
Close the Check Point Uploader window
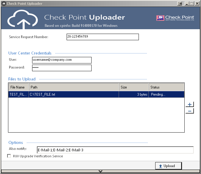197,4
